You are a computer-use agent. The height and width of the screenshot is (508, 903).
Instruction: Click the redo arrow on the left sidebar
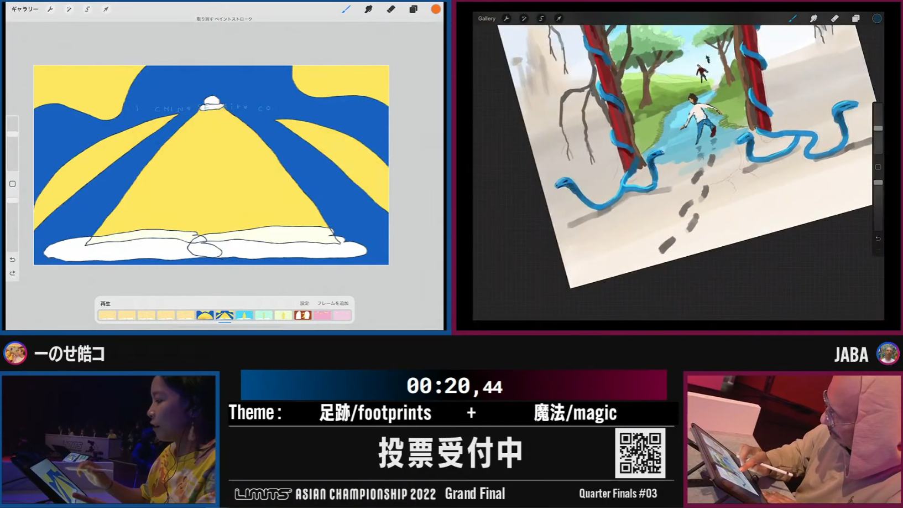(x=12, y=273)
